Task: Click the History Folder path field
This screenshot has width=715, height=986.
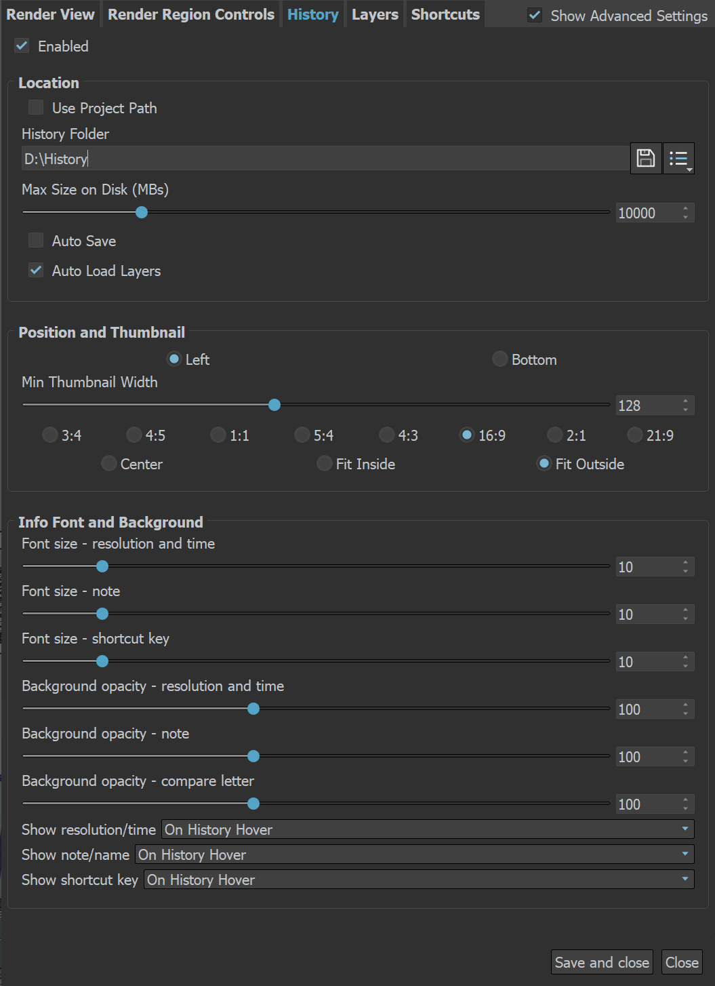Action: (x=325, y=159)
